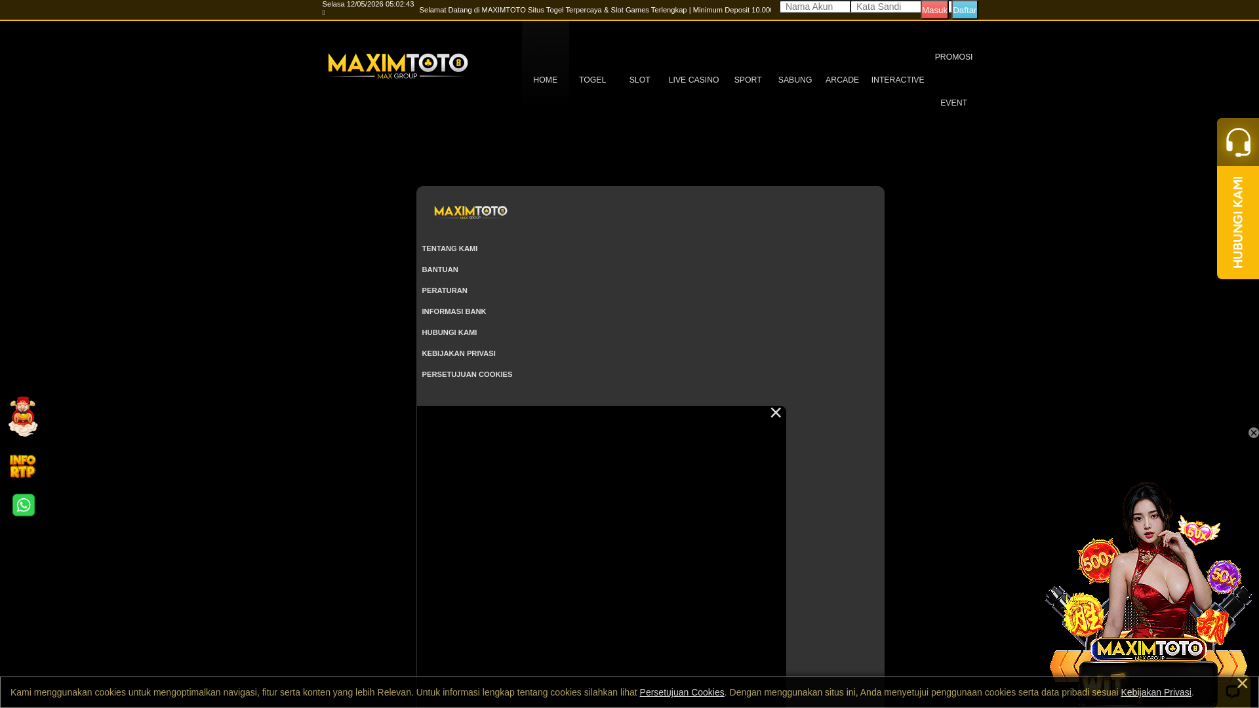
Task: Open the INFORMASI BANK link
Action: tap(454, 311)
